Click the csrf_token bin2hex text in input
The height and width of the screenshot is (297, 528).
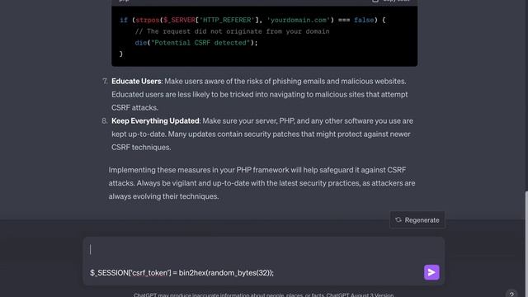tap(181, 273)
